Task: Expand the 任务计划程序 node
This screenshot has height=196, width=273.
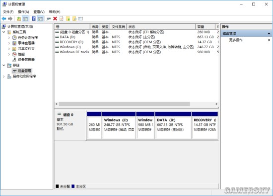Action: tap(9, 38)
